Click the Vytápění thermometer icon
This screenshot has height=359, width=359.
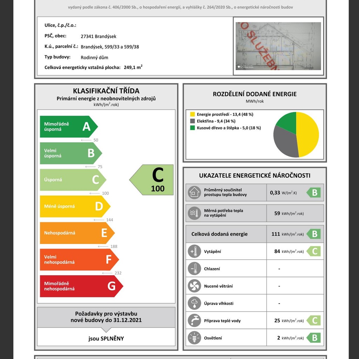coord(194,251)
